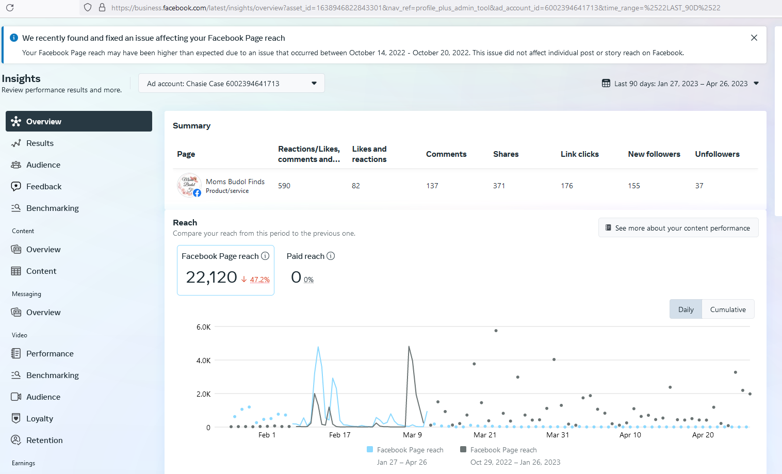The height and width of the screenshot is (474, 782).
Task: Click the 590 reactions value cell
Action: (284, 186)
